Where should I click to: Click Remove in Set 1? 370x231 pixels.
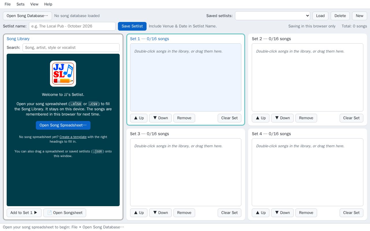coord(184,118)
